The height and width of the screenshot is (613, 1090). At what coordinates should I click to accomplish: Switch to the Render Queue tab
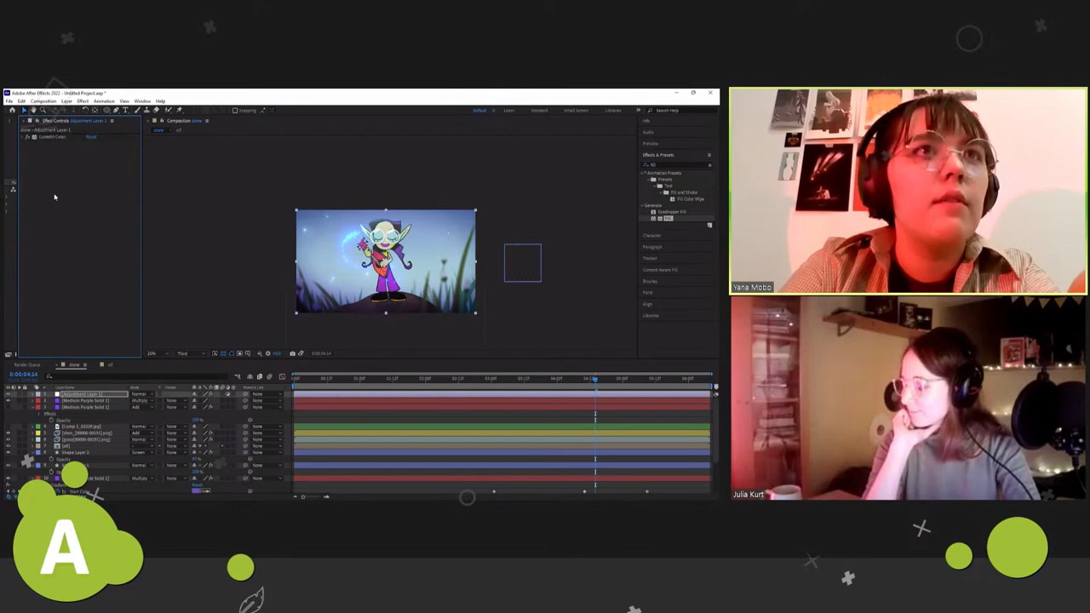[x=27, y=365]
